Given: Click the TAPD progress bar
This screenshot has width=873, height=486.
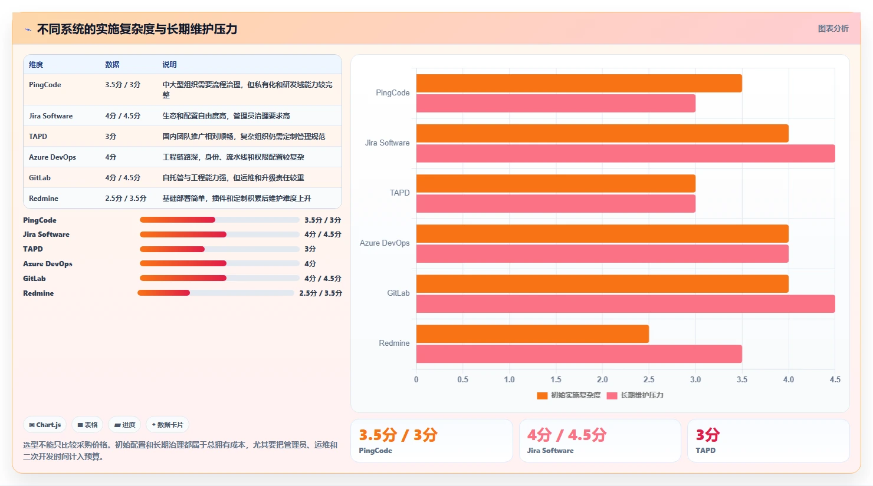Looking at the screenshot, I should (x=219, y=249).
